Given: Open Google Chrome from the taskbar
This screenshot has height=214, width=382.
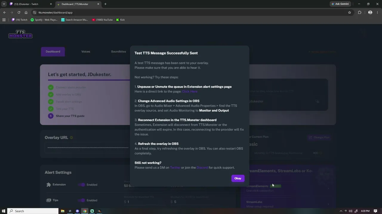Looking at the screenshot, I should 85,211.
